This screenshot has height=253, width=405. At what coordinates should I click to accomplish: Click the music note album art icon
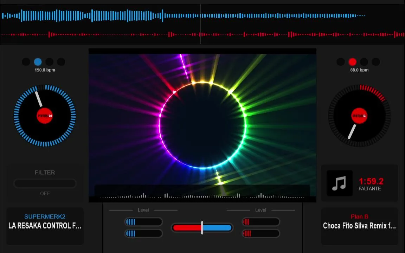click(339, 183)
